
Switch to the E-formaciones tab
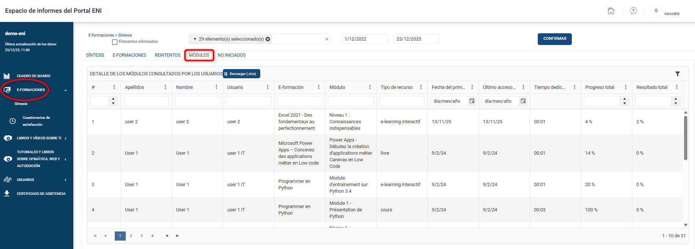point(129,55)
